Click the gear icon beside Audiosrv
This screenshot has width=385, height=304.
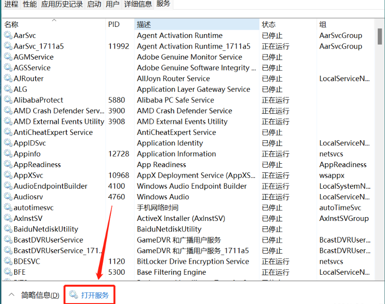click(8, 197)
